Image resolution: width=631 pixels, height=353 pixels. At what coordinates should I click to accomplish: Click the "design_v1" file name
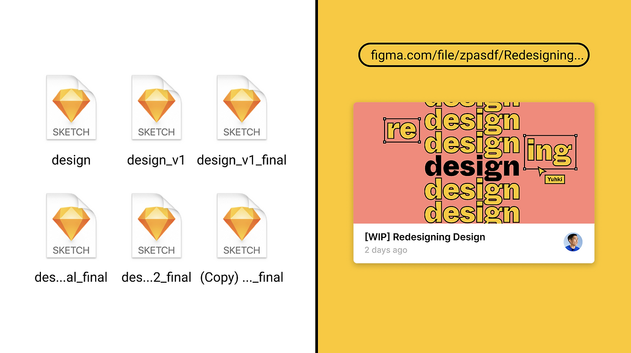click(156, 160)
